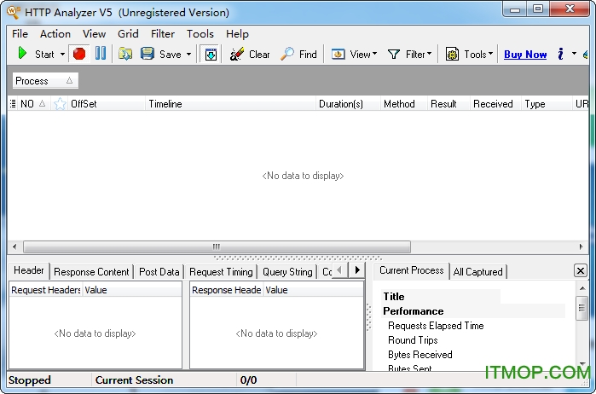
Task: Open the Filter toolbar dropdown
Action: coord(410,55)
